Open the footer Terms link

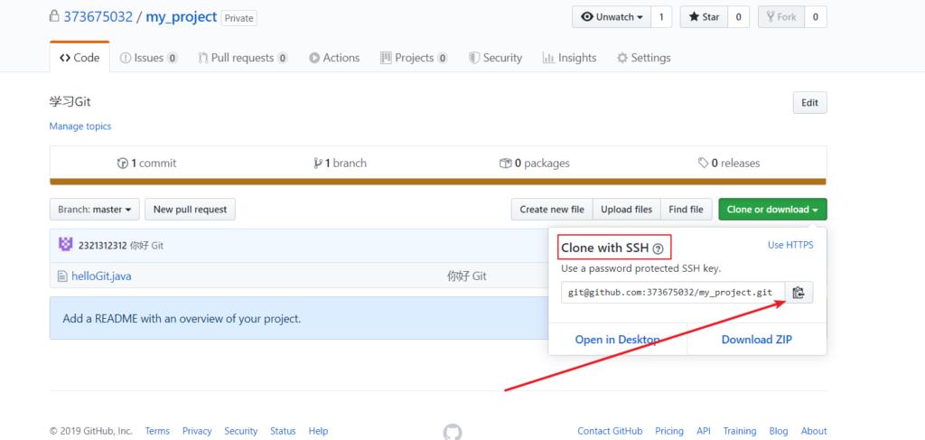pos(157,431)
